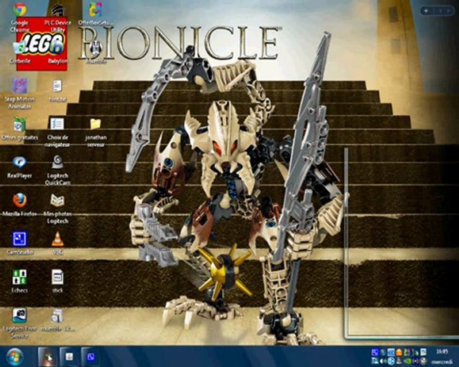The width and height of the screenshot is (459, 367).
Task: Click the network tray icon, bottom row first
Action: (x=375, y=361)
